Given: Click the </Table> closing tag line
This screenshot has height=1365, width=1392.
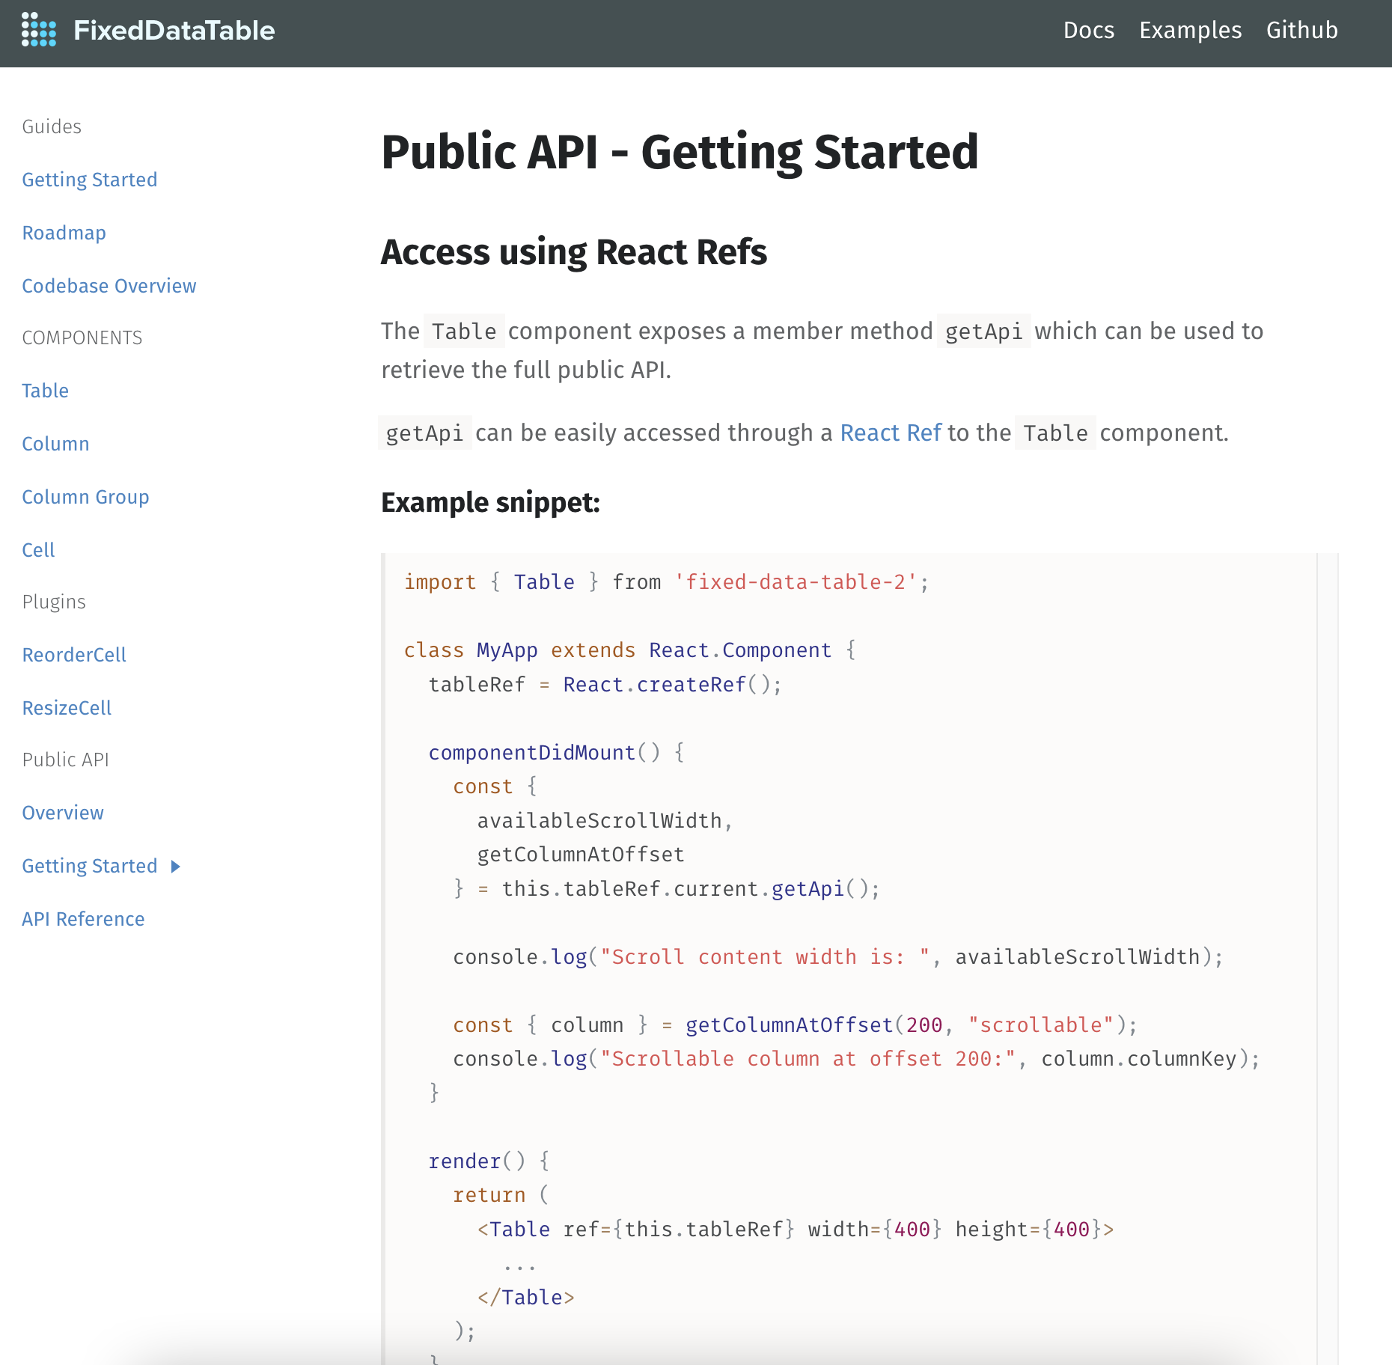Looking at the screenshot, I should click(x=526, y=1298).
